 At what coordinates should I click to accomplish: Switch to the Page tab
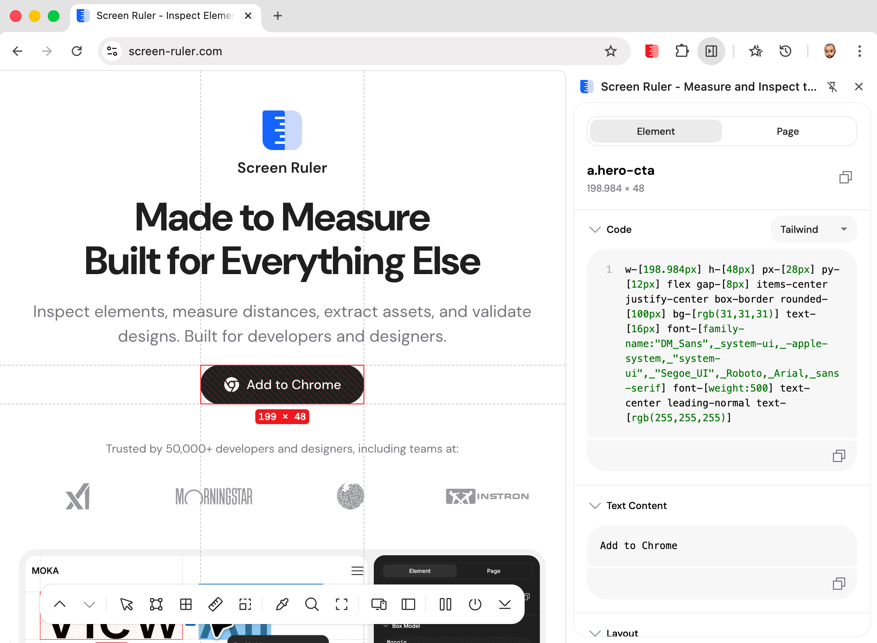tap(788, 131)
